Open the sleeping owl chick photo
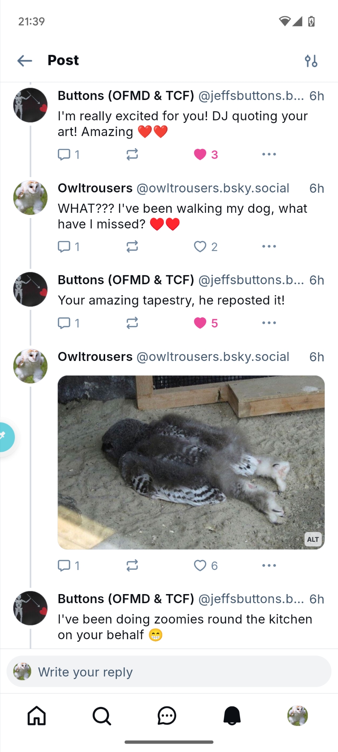Screen dimensions: 338x752 pyautogui.click(x=191, y=462)
